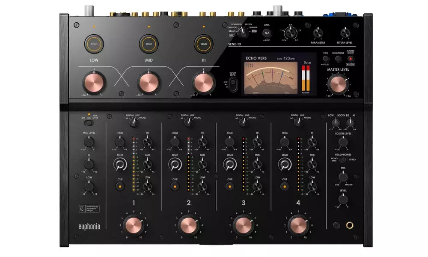
Task: Click the headphones LEVEL knob
Action: coord(343,199)
